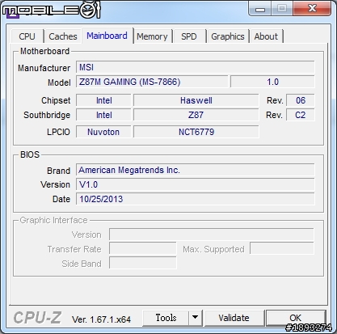Close the CPU-Z window
The width and height of the screenshot is (337, 334).
[x=312, y=8]
